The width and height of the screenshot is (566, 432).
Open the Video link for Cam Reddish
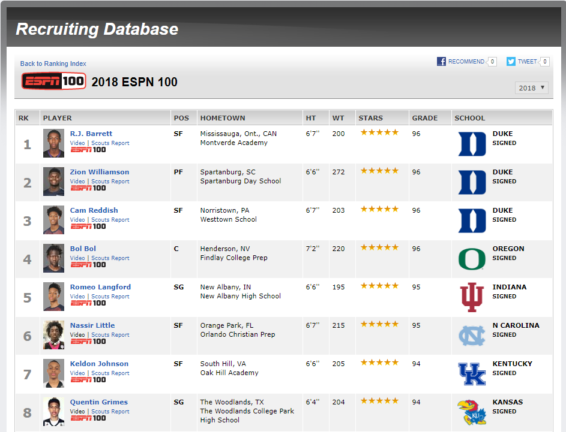tap(77, 220)
